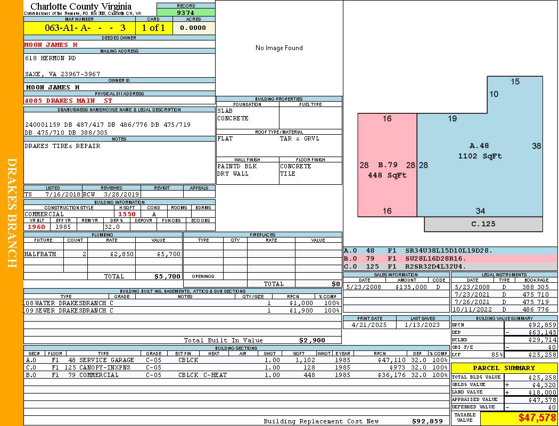Click the 79 COMMERCIAL building section row
This screenshot has width=559, height=426.
pos(237,375)
